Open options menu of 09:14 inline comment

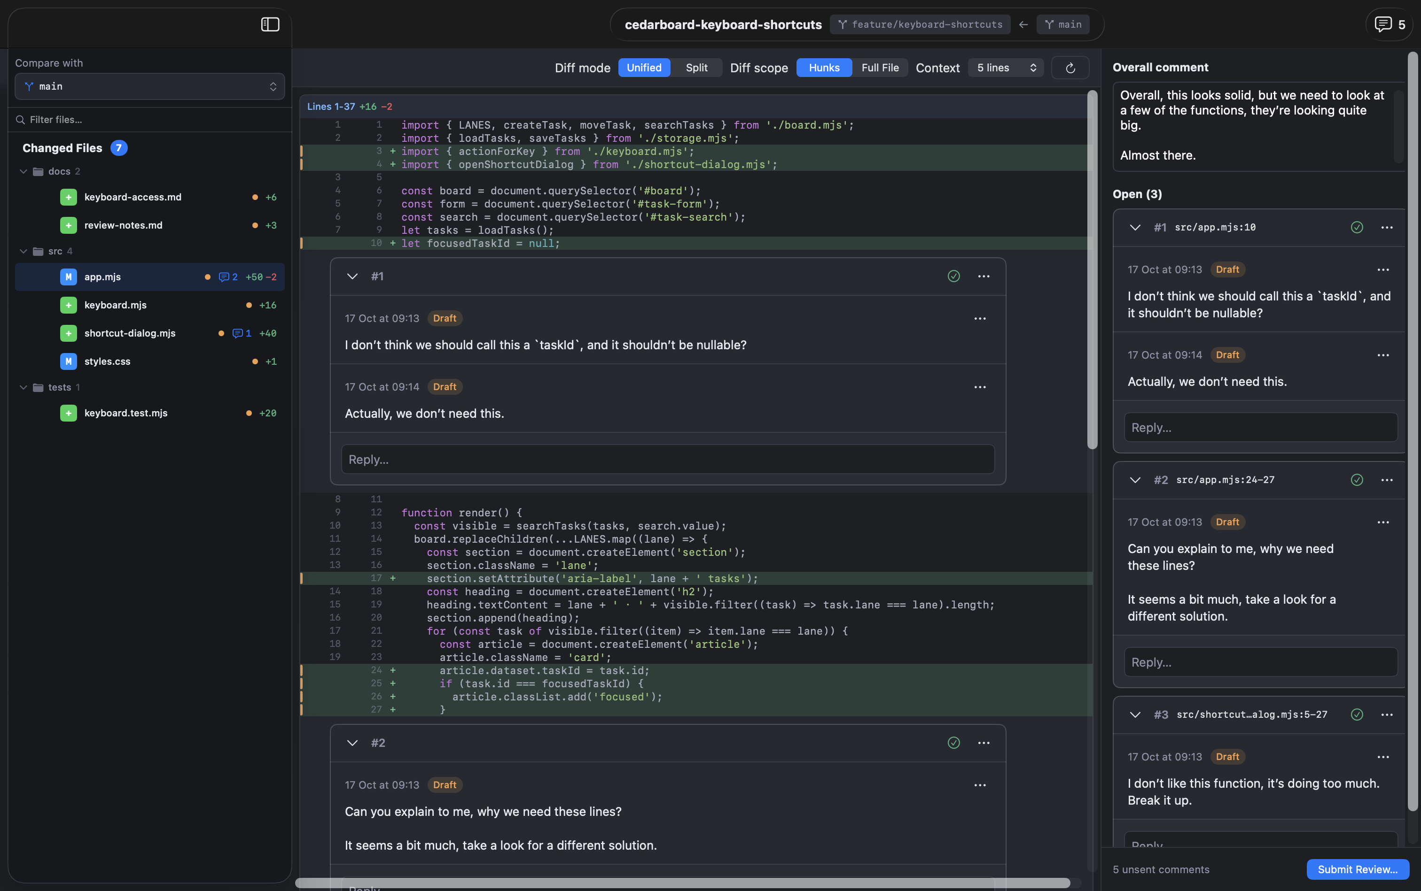980,387
